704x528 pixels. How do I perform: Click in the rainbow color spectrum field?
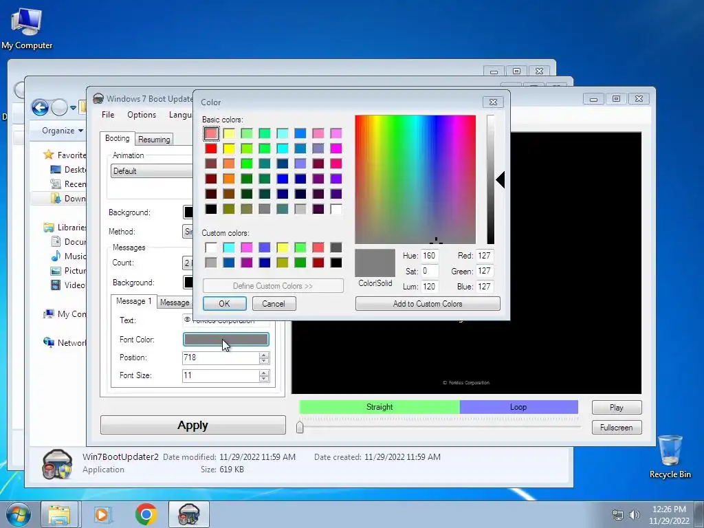point(415,179)
